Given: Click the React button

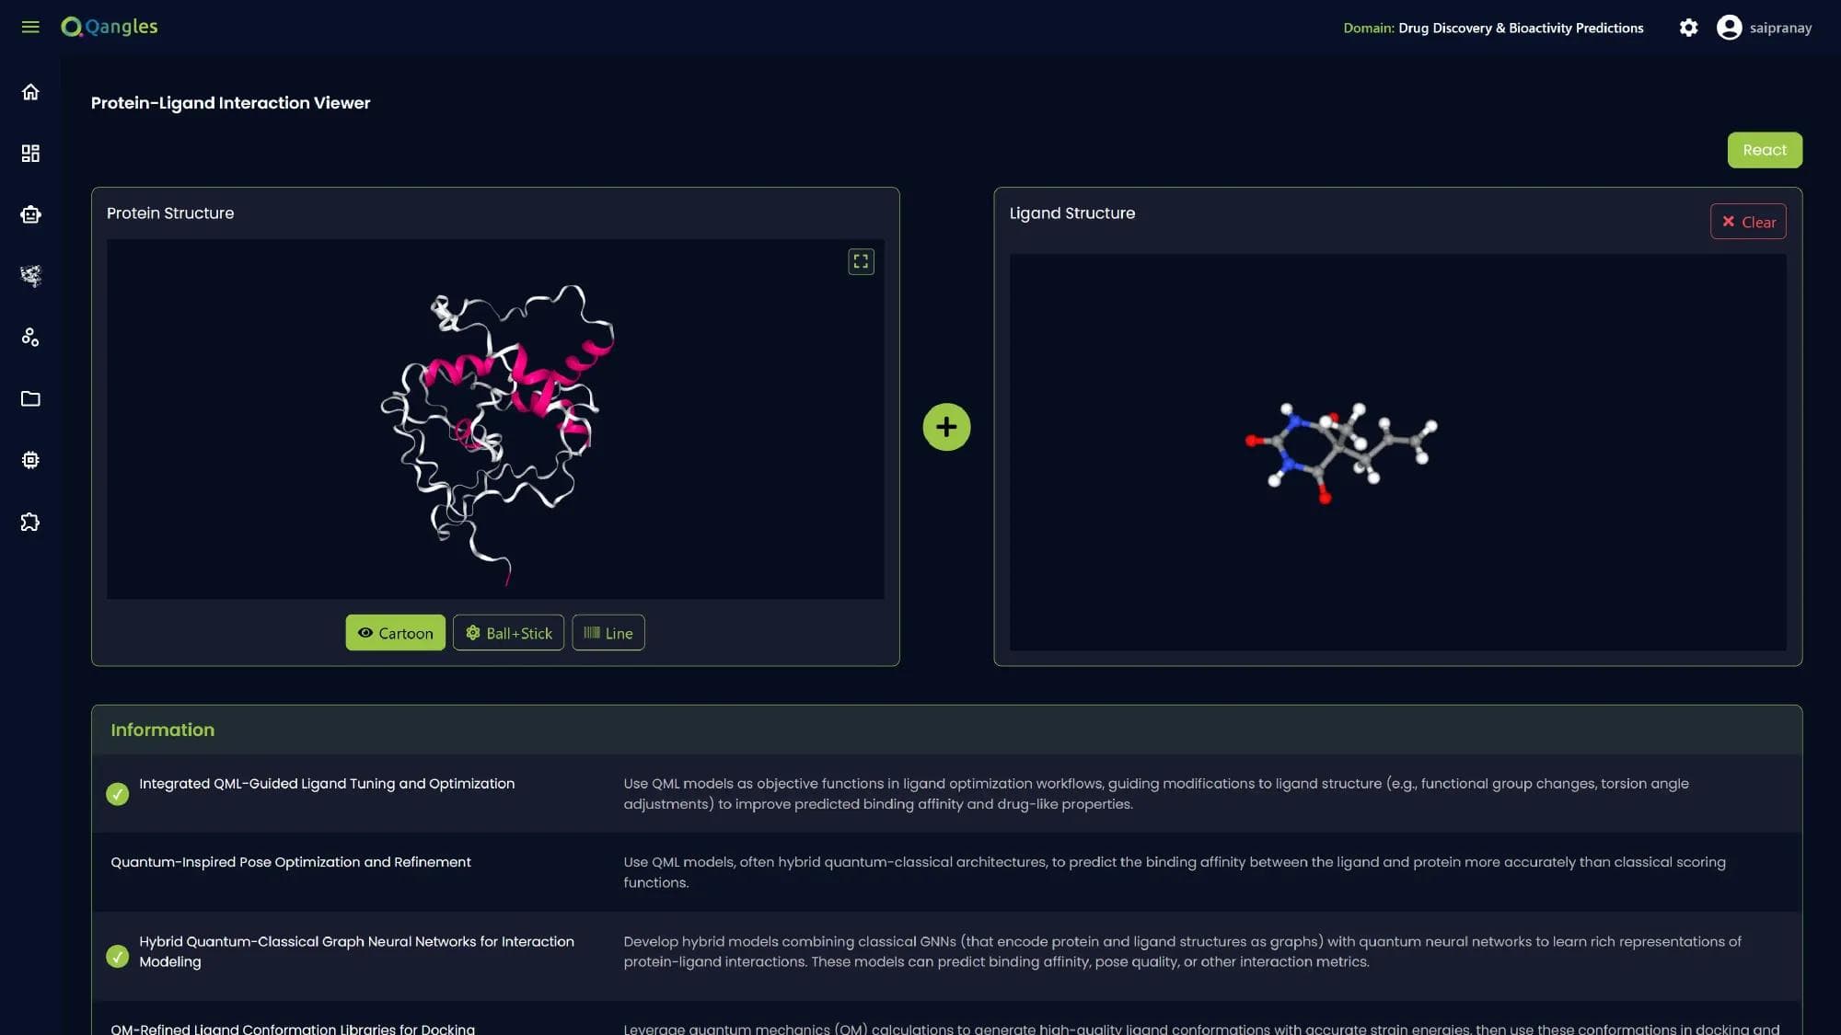Looking at the screenshot, I should pos(1765,149).
